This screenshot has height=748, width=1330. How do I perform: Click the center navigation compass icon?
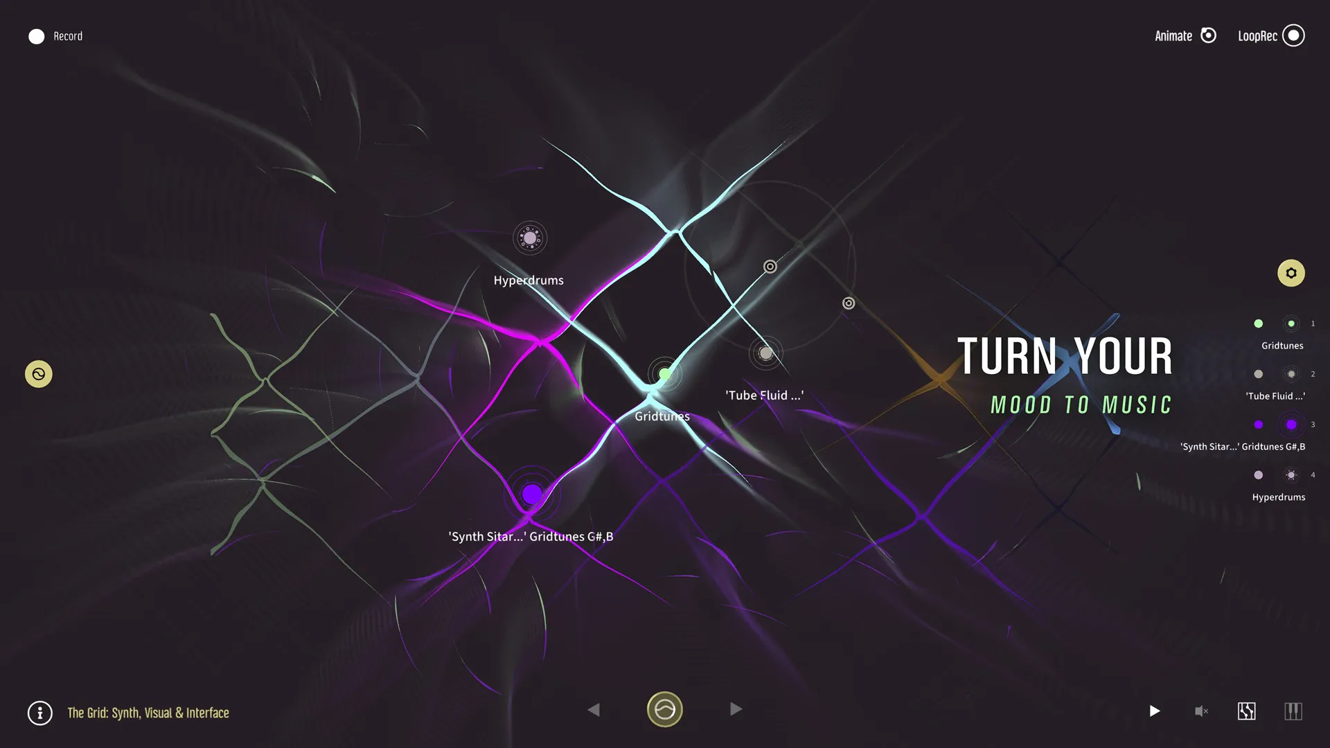coord(665,710)
